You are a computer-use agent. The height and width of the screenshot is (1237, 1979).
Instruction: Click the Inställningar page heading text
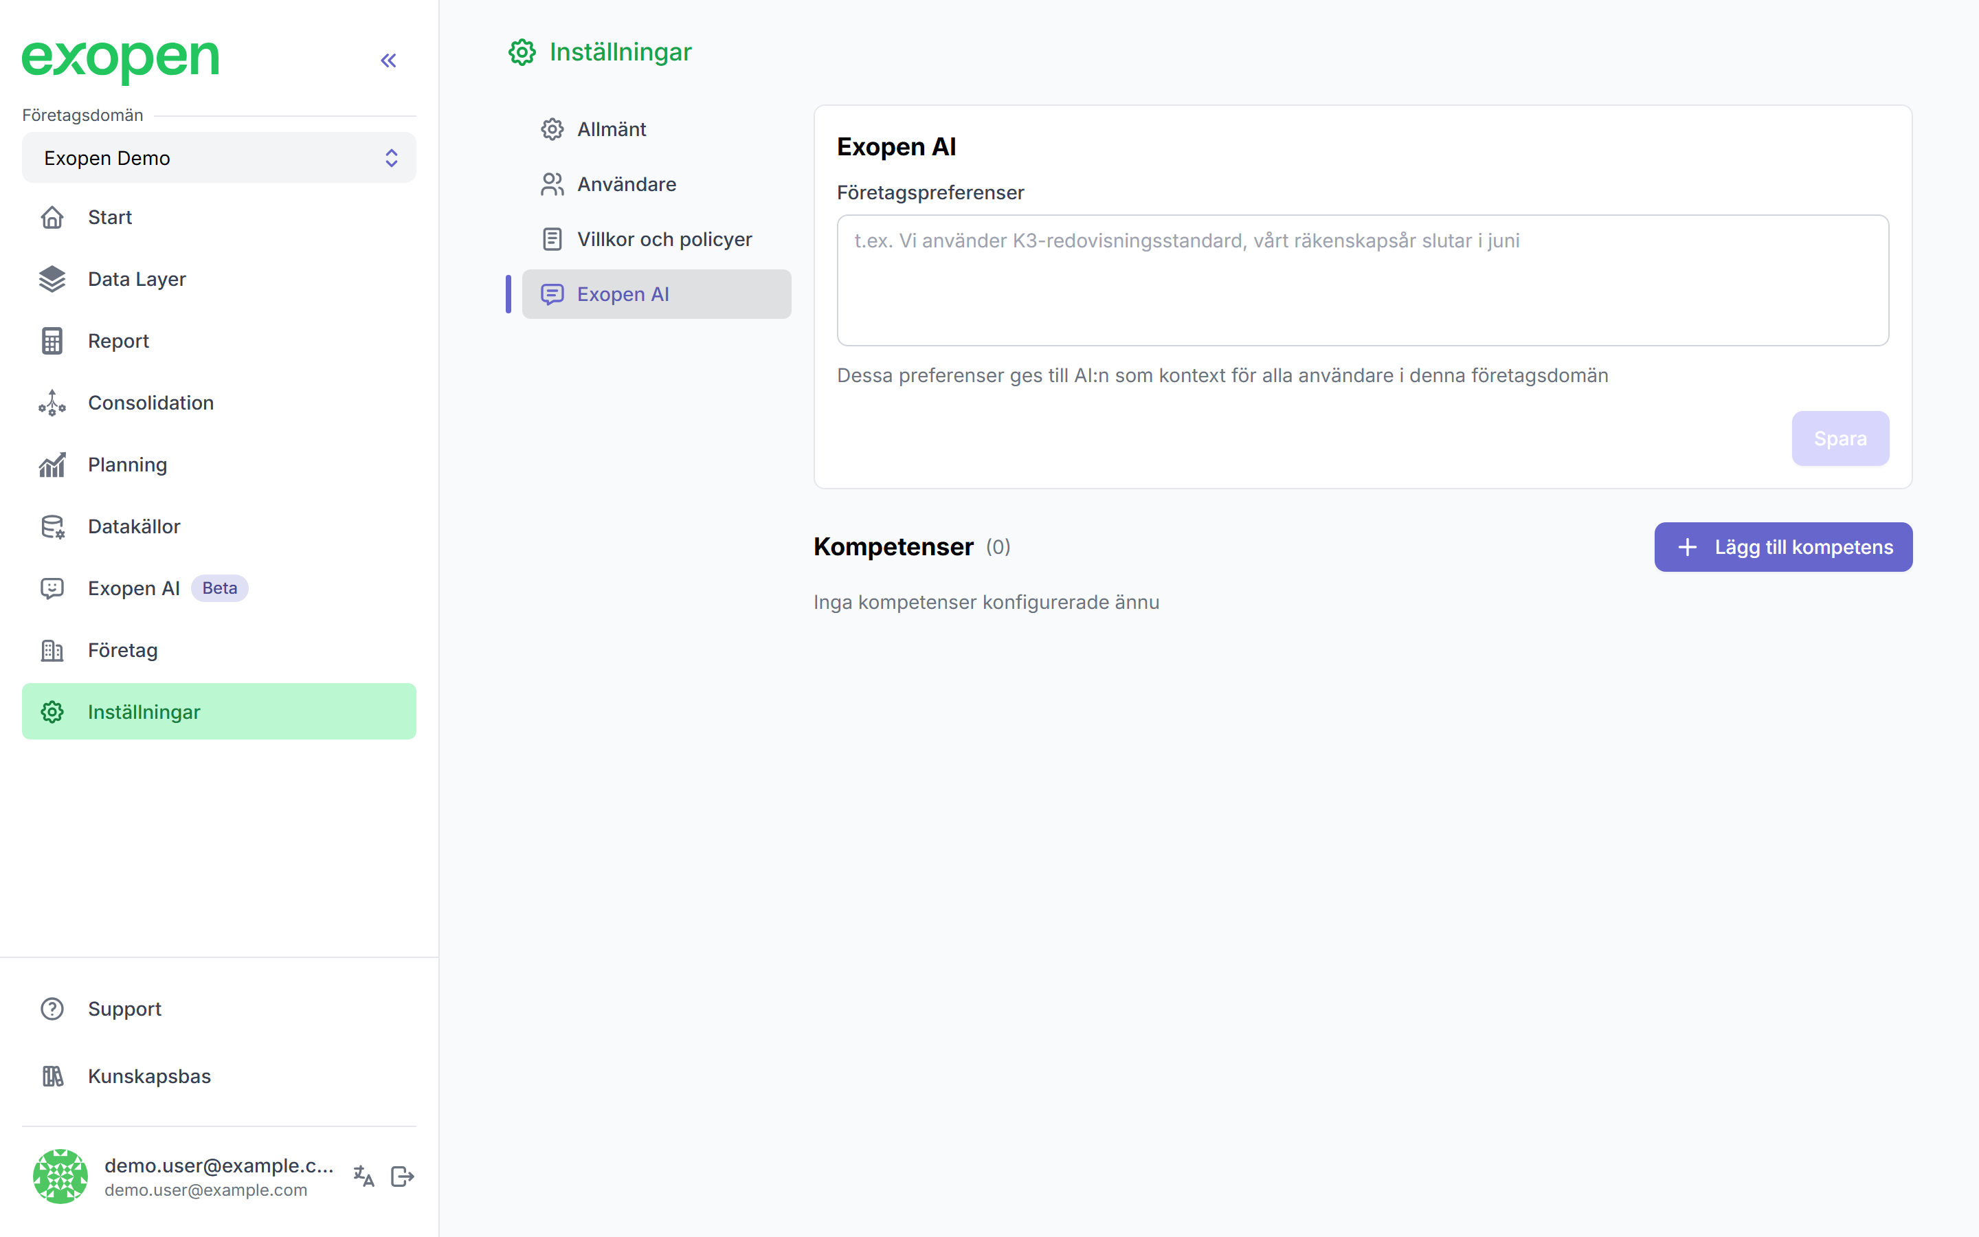[620, 52]
